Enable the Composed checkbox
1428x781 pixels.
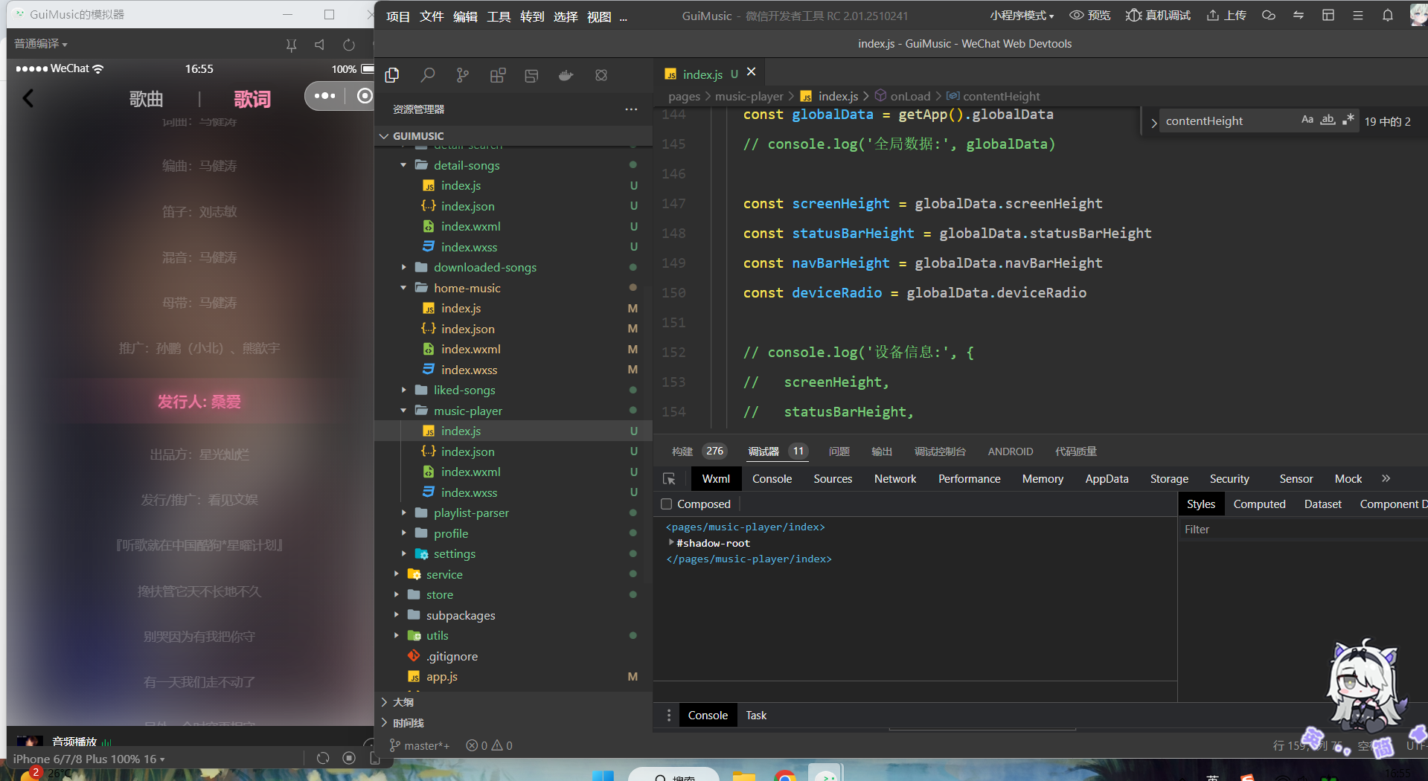(667, 504)
